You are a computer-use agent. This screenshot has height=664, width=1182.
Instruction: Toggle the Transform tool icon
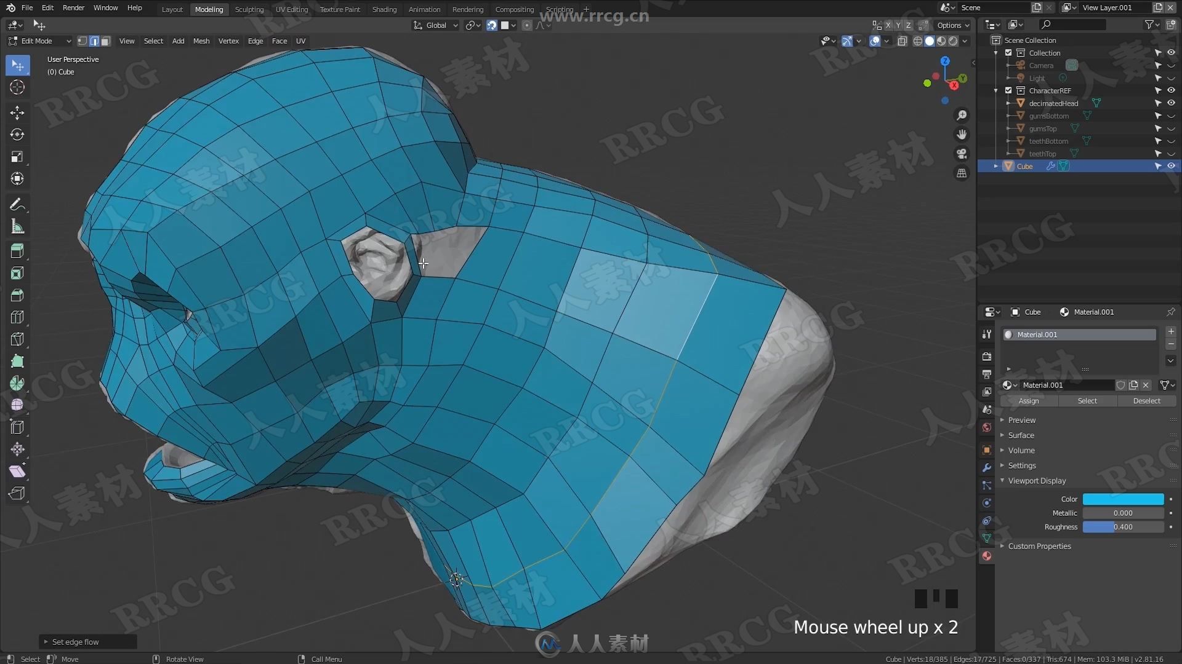(x=18, y=178)
